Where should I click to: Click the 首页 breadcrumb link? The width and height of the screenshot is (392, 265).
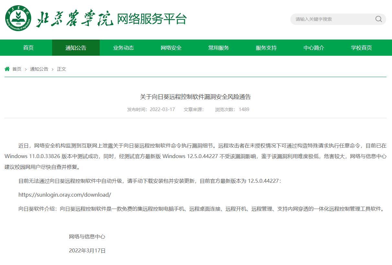[x=16, y=69]
